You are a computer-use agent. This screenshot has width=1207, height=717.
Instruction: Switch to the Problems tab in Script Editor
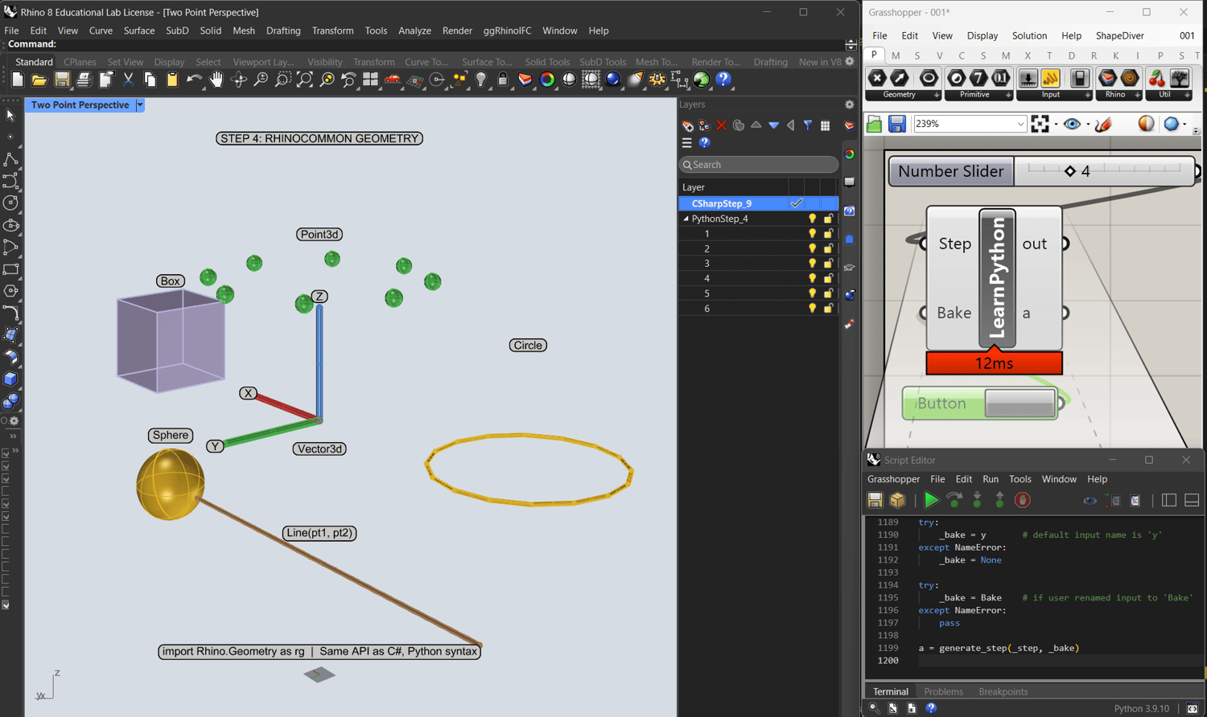943,691
